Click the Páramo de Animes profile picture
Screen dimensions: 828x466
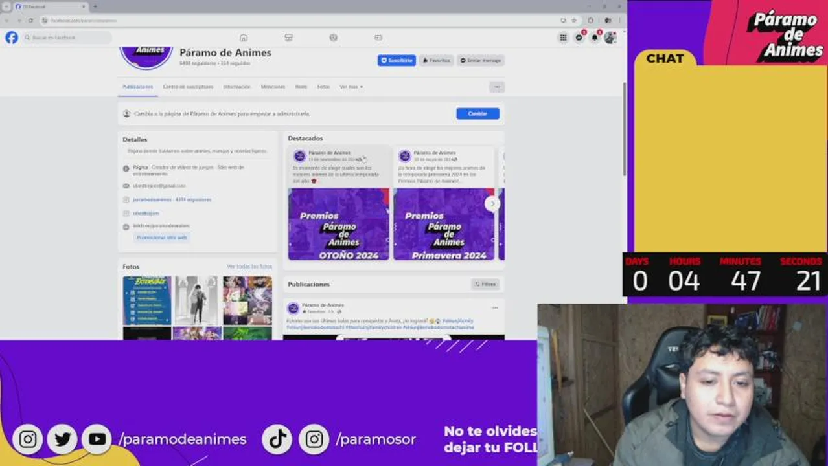[146, 58]
